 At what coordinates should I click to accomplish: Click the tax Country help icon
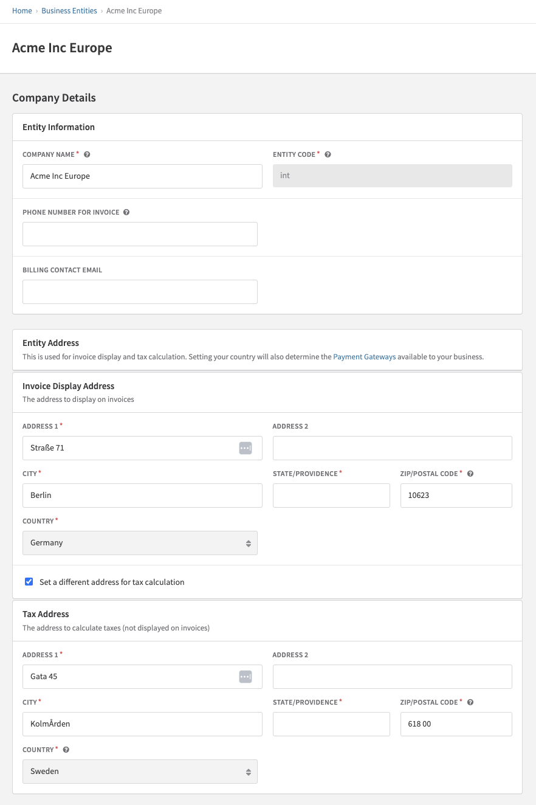click(x=66, y=750)
